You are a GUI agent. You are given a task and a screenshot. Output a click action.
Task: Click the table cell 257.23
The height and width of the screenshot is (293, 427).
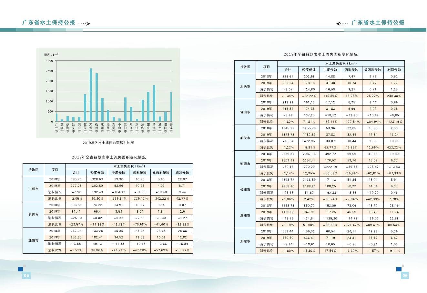pyautogui.click(x=76, y=231)
